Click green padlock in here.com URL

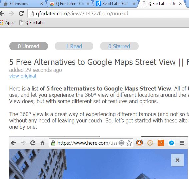point(53,143)
